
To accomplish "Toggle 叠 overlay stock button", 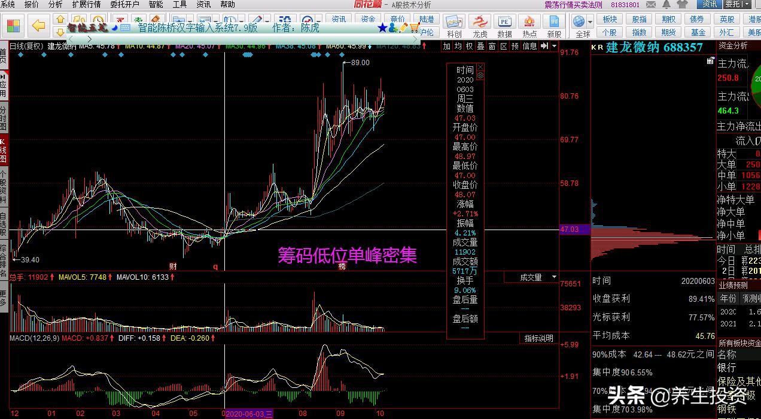I will pyautogui.click(x=481, y=46).
